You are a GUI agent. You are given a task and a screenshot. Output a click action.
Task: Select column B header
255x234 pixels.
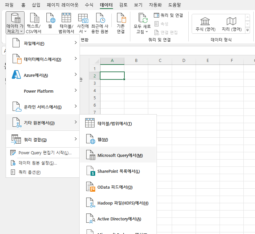pos(136,61)
